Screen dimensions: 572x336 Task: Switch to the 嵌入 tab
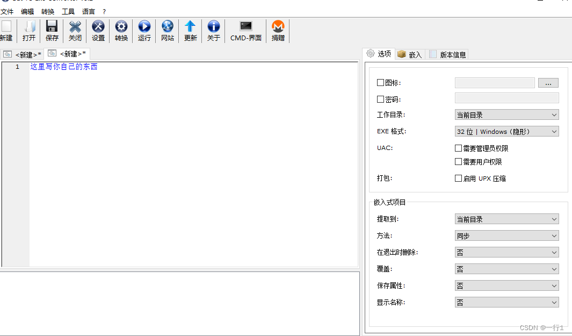coord(410,54)
